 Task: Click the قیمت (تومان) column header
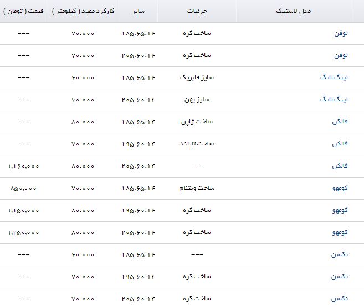coord(23,11)
